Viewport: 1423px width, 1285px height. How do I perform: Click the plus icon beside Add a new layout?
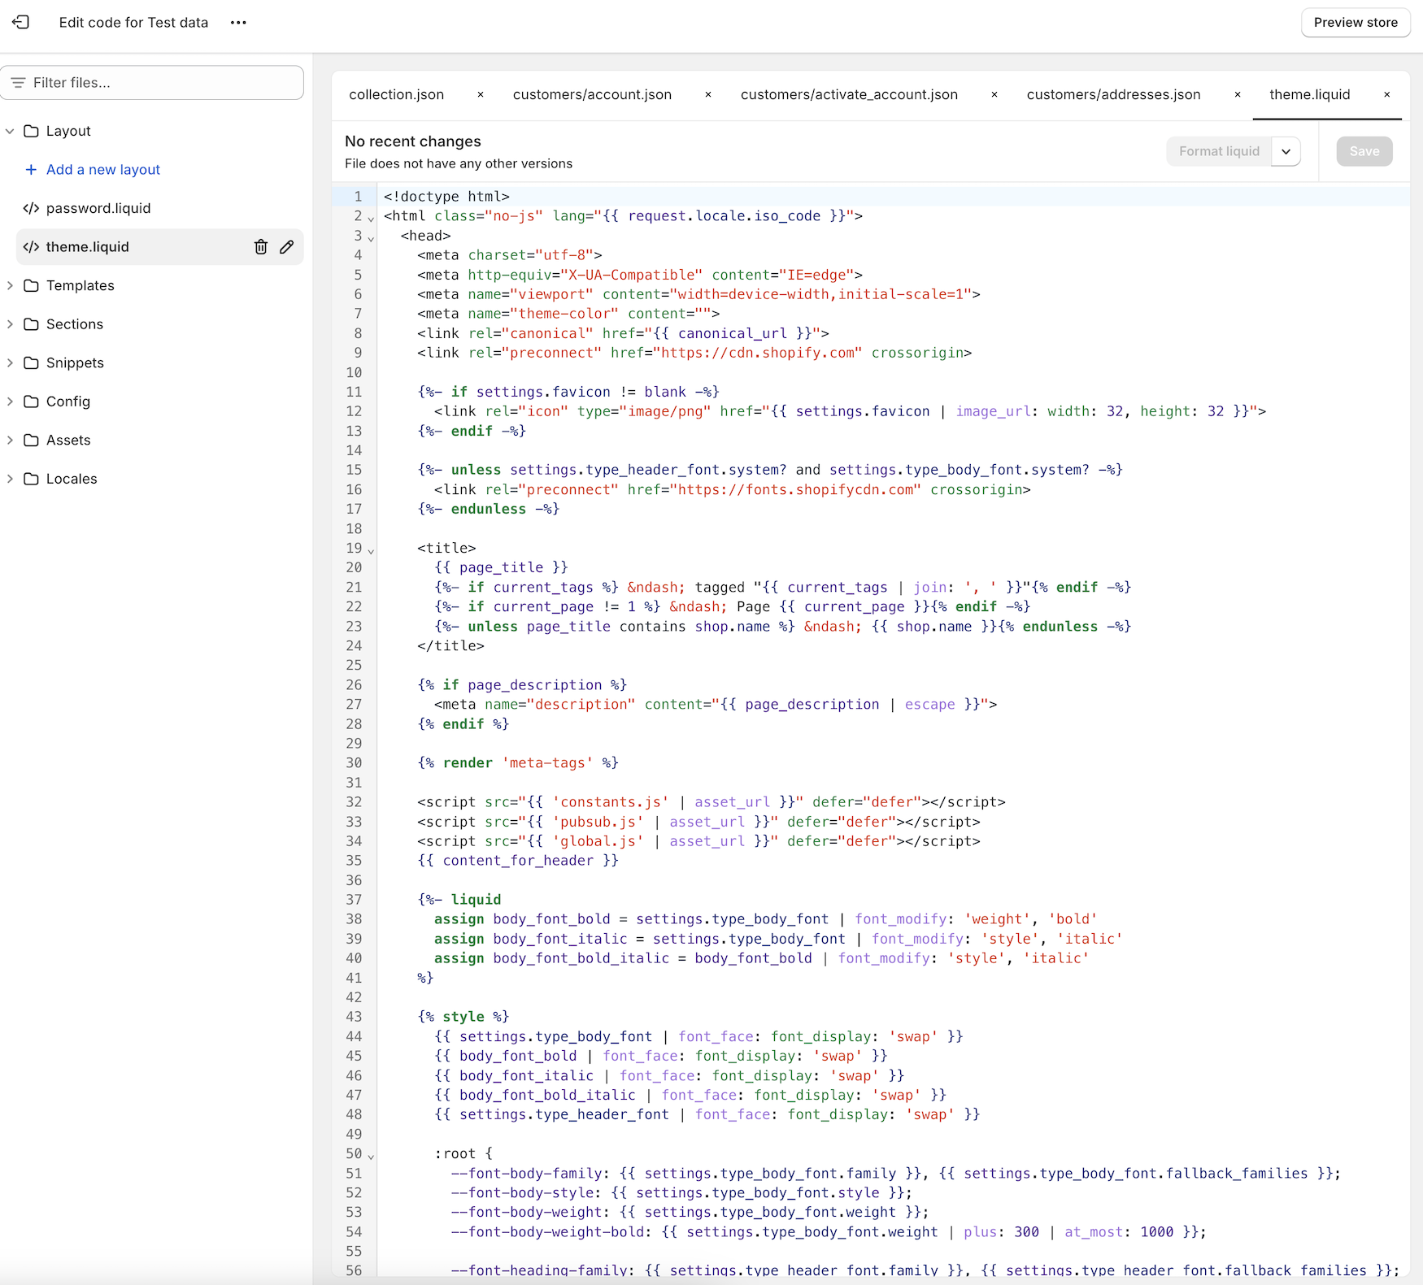(x=31, y=170)
